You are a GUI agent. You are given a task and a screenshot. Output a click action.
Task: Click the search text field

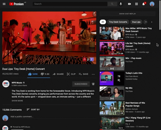[70, 4]
